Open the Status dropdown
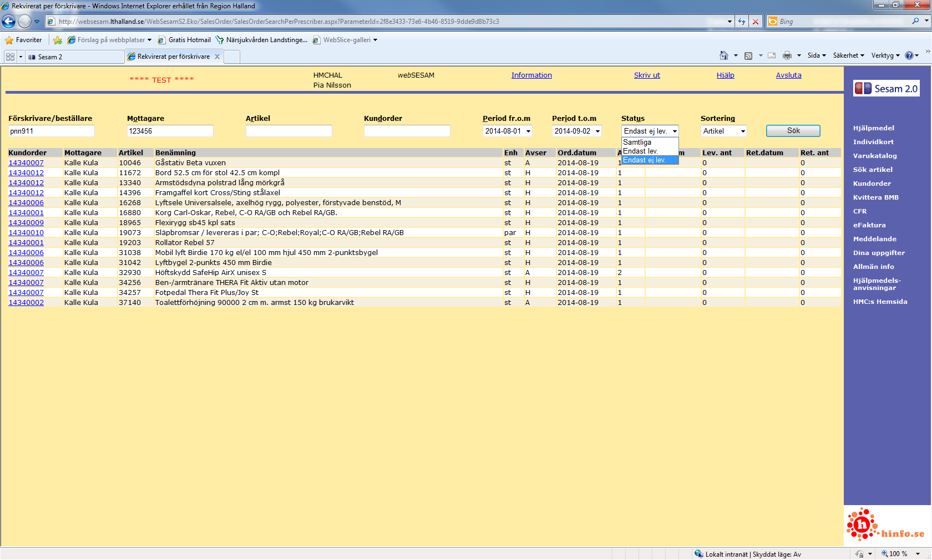932x560 pixels. click(x=650, y=131)
